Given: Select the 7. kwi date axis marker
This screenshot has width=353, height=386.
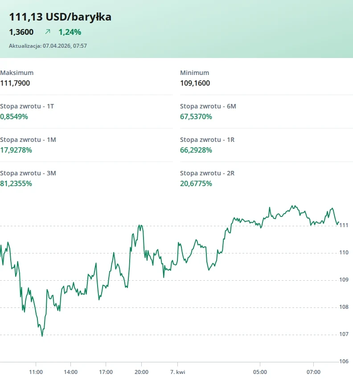Looking at the screenshot, I should 177,372.
